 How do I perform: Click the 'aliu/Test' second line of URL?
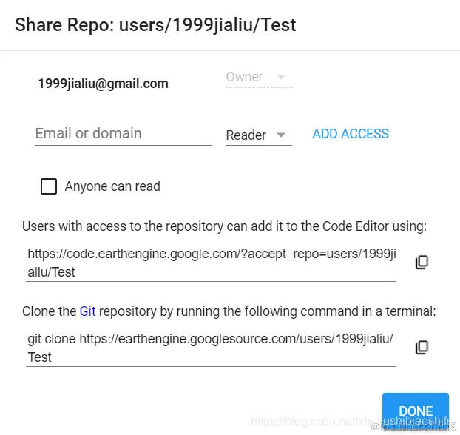coord(51,272)
